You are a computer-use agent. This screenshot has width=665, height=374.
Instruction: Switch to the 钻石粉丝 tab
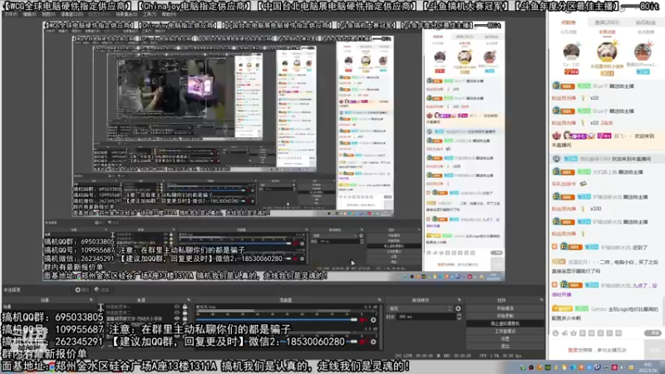tap(646, 22)
